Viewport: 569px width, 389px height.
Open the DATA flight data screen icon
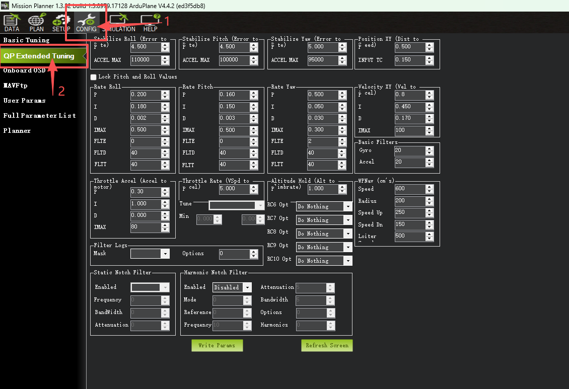[x=12, y=23]
